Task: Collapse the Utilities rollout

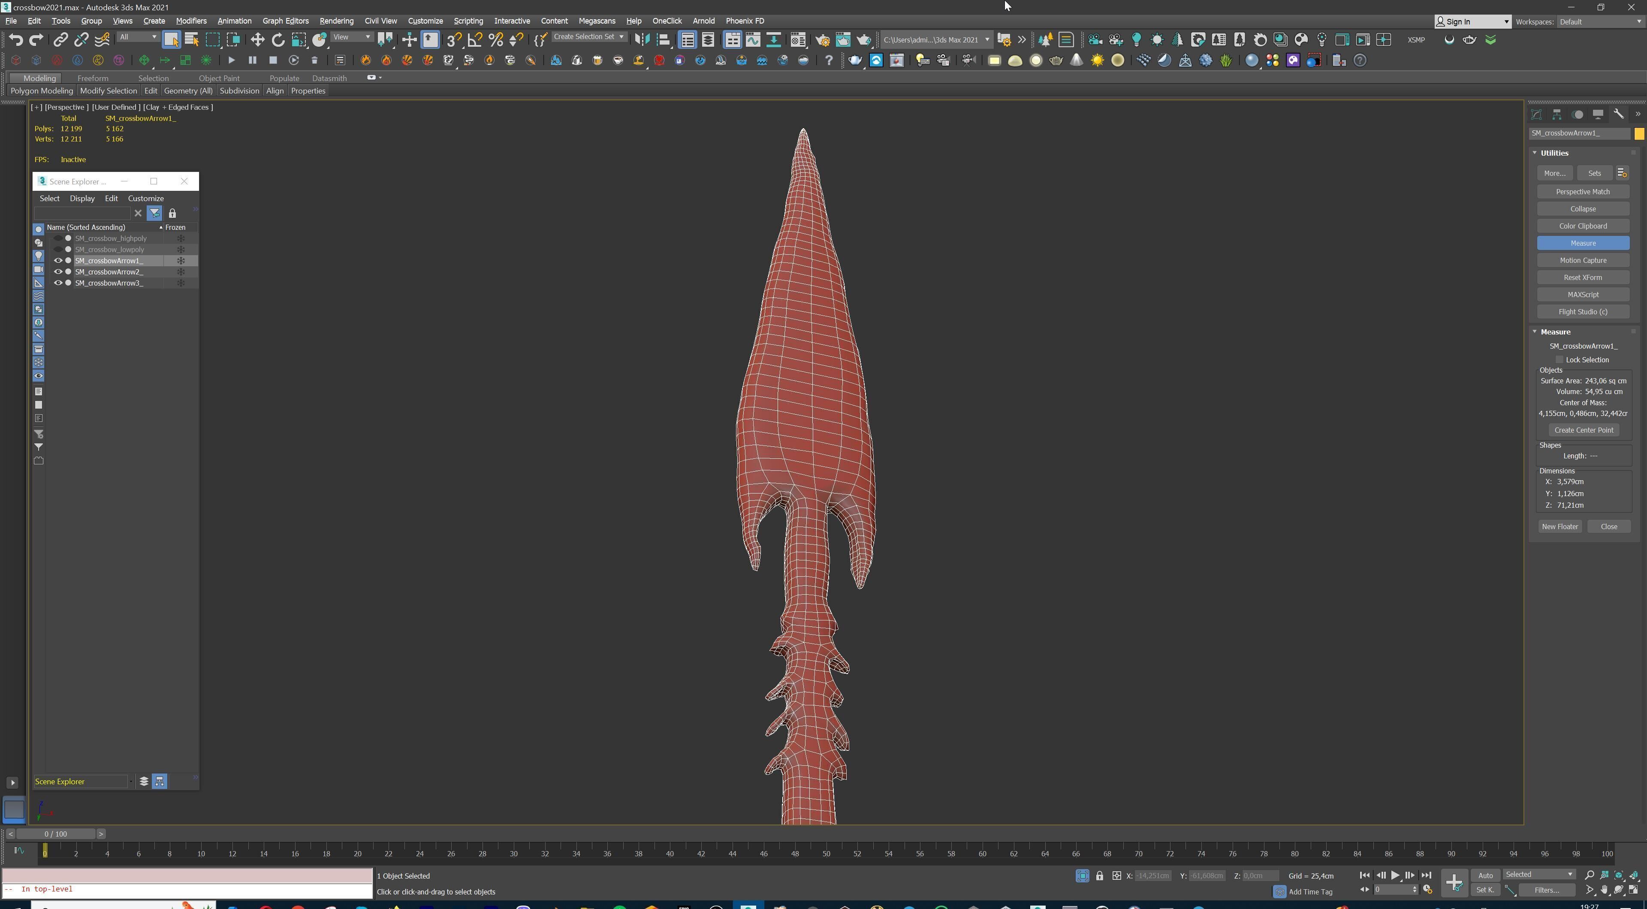Action: (1553, 153)
